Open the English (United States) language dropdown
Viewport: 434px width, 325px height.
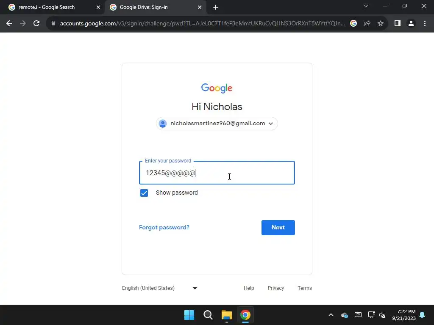160,288
